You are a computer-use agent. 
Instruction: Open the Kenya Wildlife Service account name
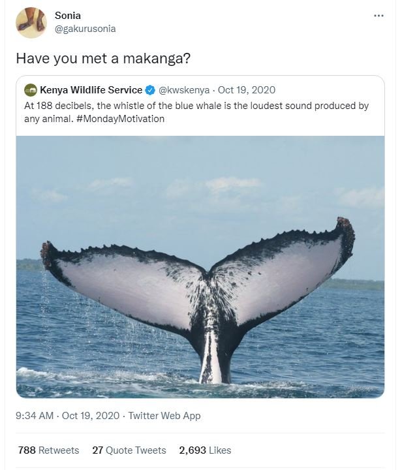(x=91, y=90)
